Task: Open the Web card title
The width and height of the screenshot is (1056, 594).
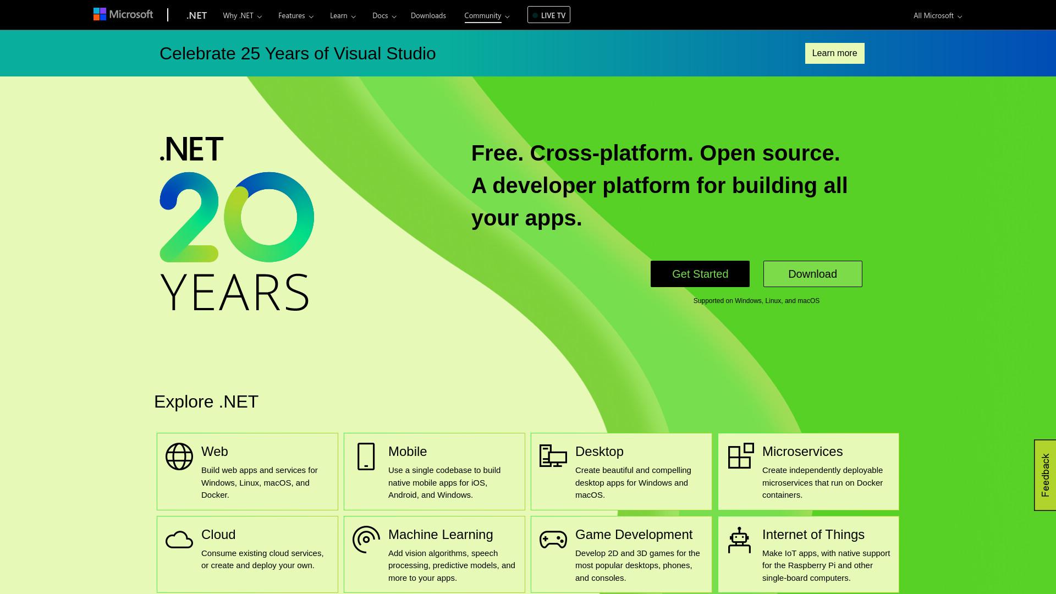Action: pyautogui.click(x=215, y=452)
